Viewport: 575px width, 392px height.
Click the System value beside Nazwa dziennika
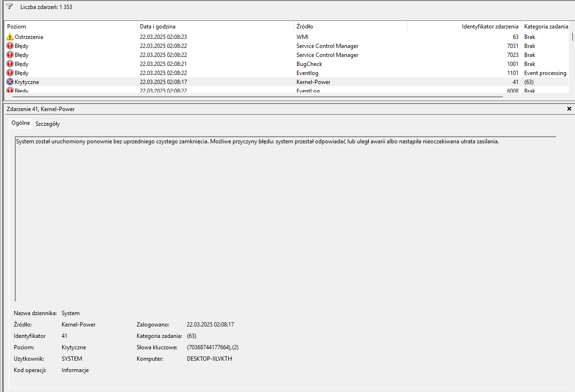[x=71, y=313]
